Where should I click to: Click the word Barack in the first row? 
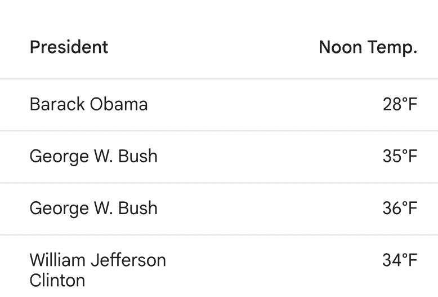[57, 104]
